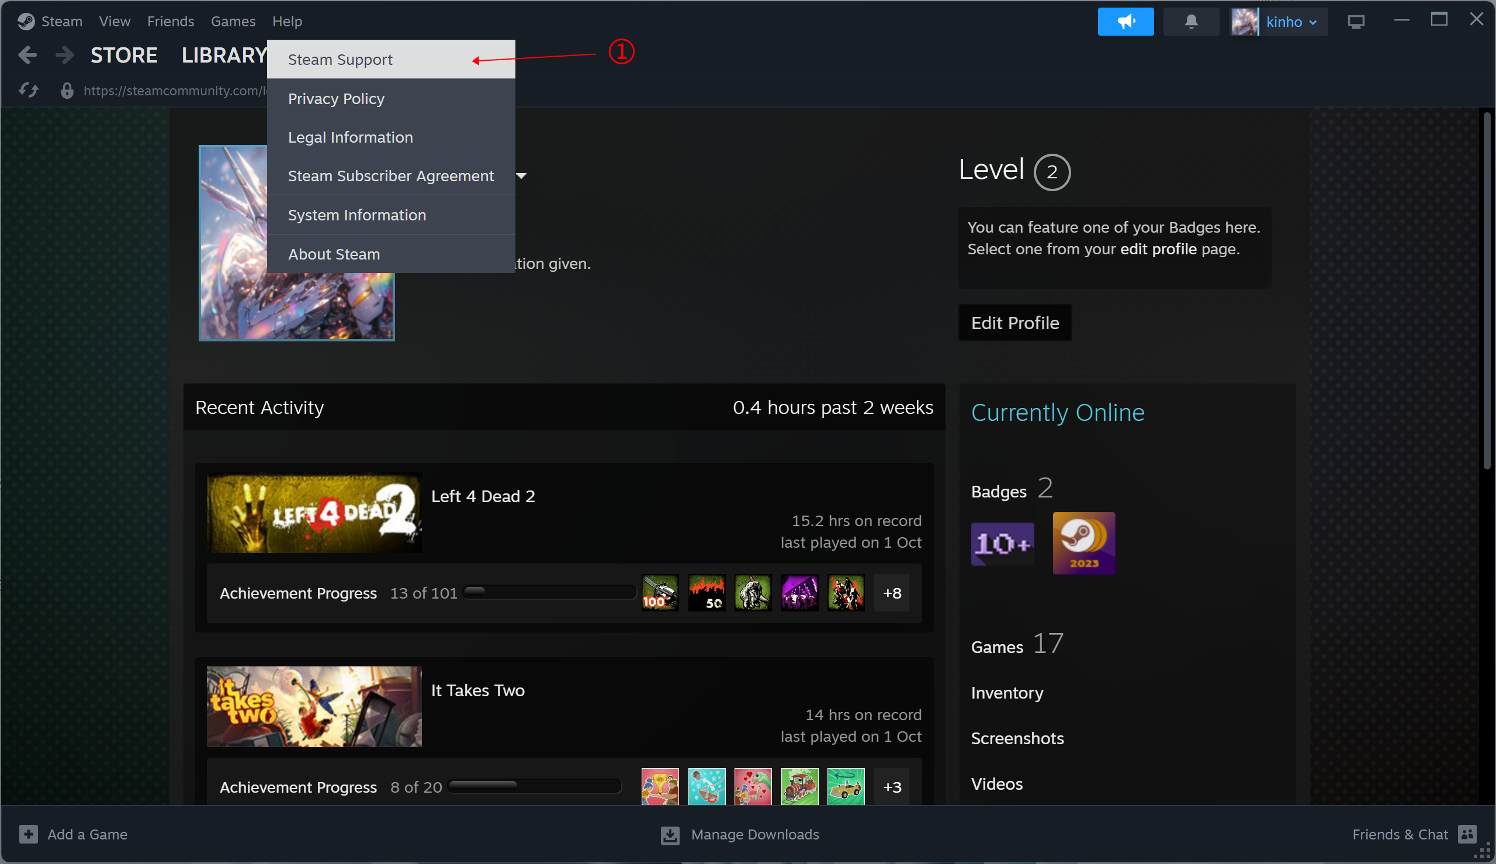Viewport: 1496px width, 864px height.
Task: Click the padlock icon in the address bar
Action: pyautogui.click(x=67, y=91)
